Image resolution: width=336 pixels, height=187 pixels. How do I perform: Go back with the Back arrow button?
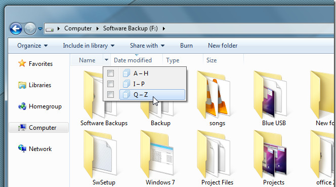pyautogui.click(x=16, y=28)
